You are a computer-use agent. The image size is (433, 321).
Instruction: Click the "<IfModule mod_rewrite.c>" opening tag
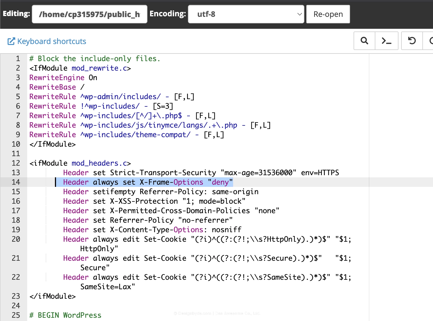80,68
